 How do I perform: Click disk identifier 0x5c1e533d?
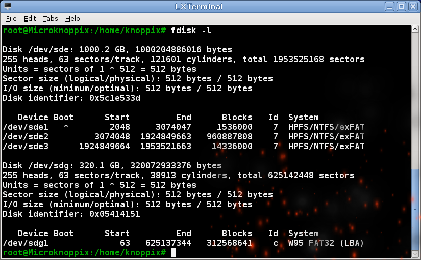[115, 98]
